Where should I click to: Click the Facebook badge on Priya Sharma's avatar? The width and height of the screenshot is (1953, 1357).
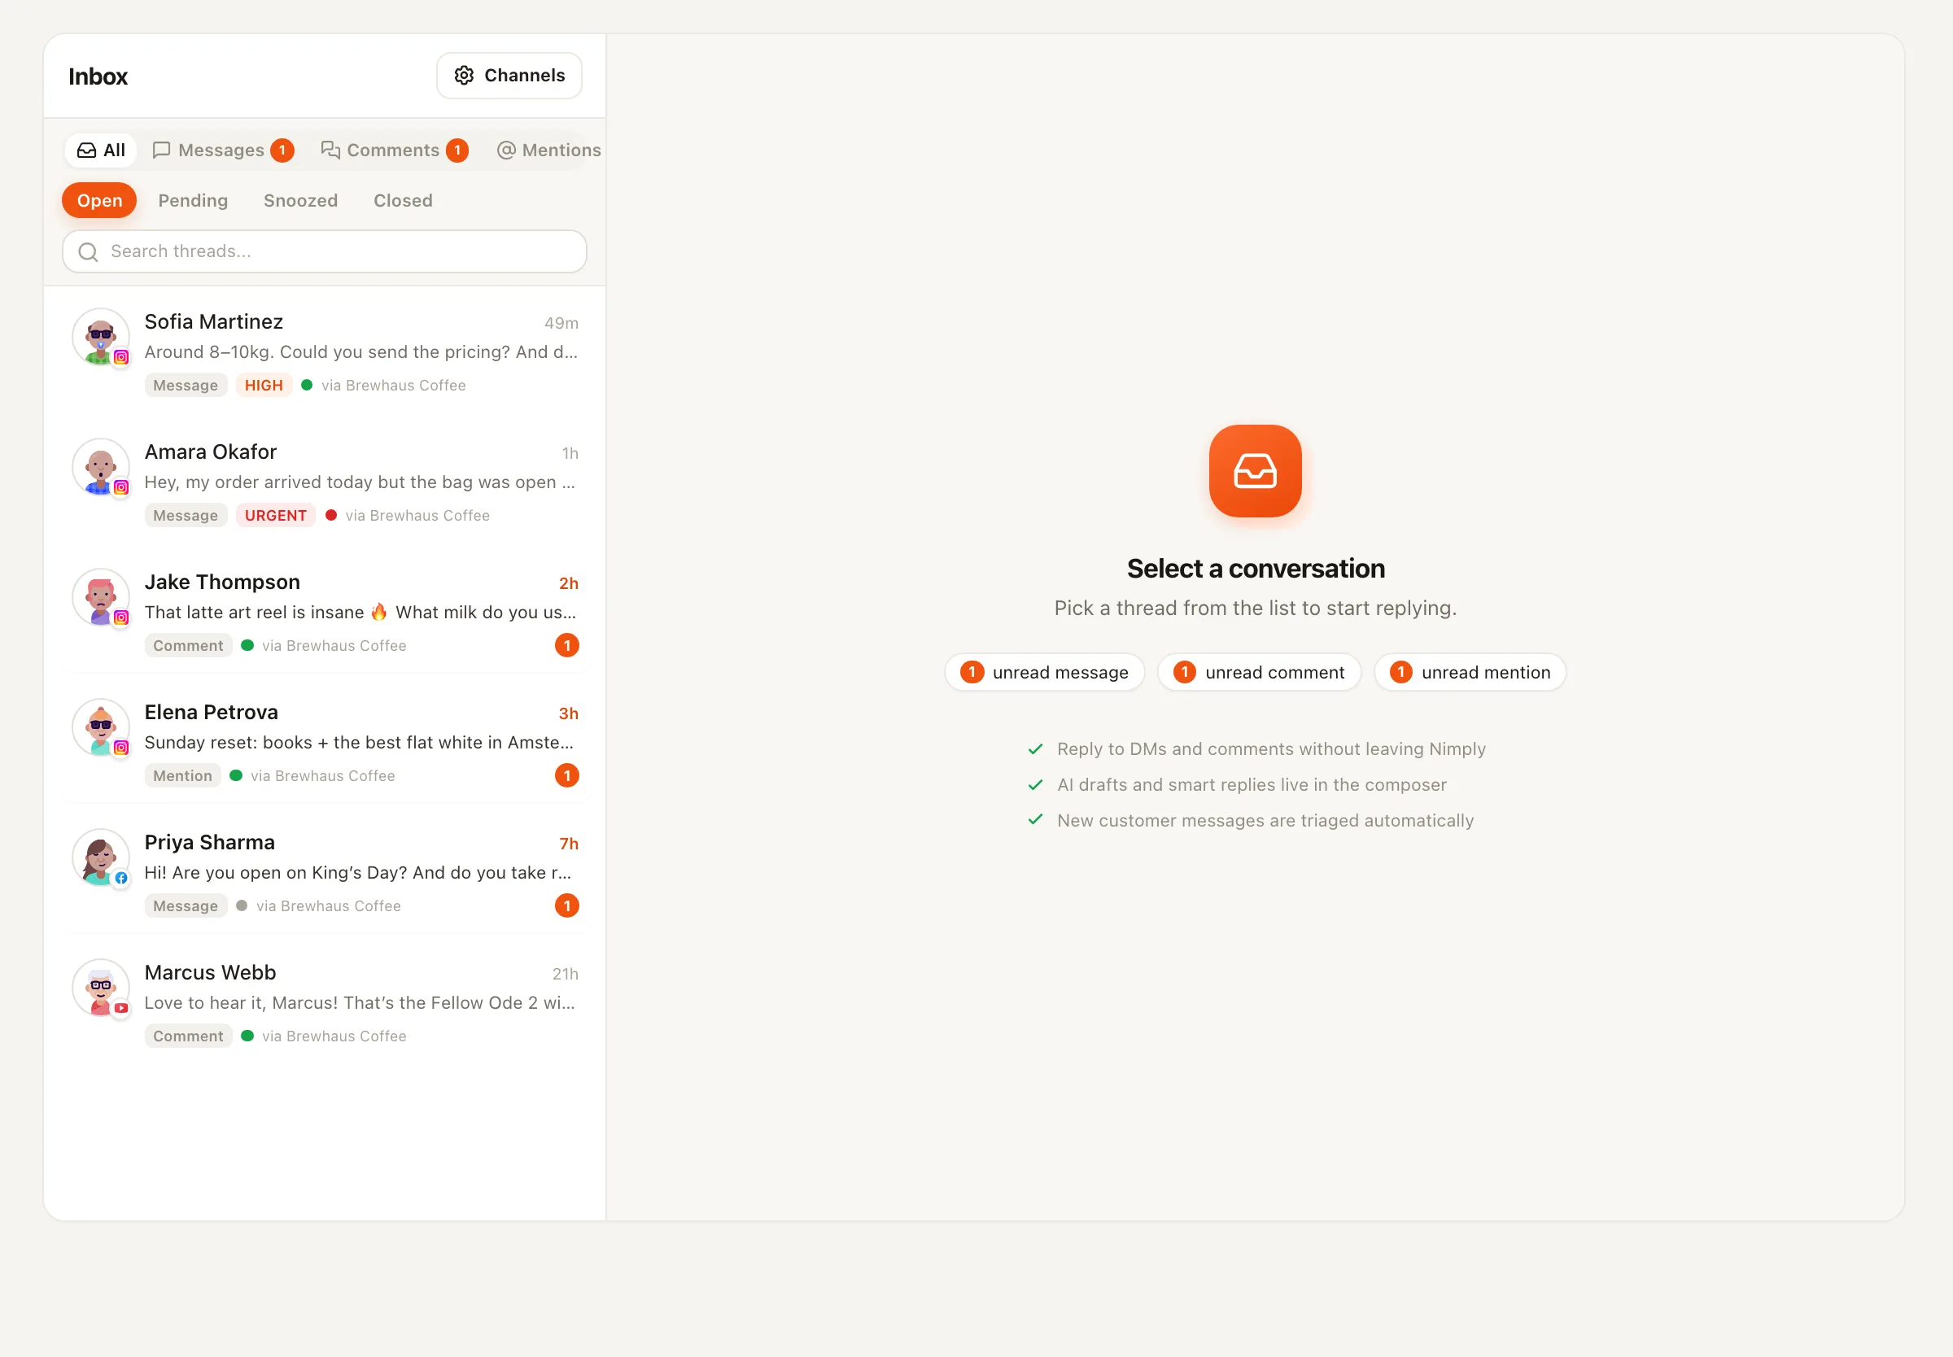tap(121, 878)
